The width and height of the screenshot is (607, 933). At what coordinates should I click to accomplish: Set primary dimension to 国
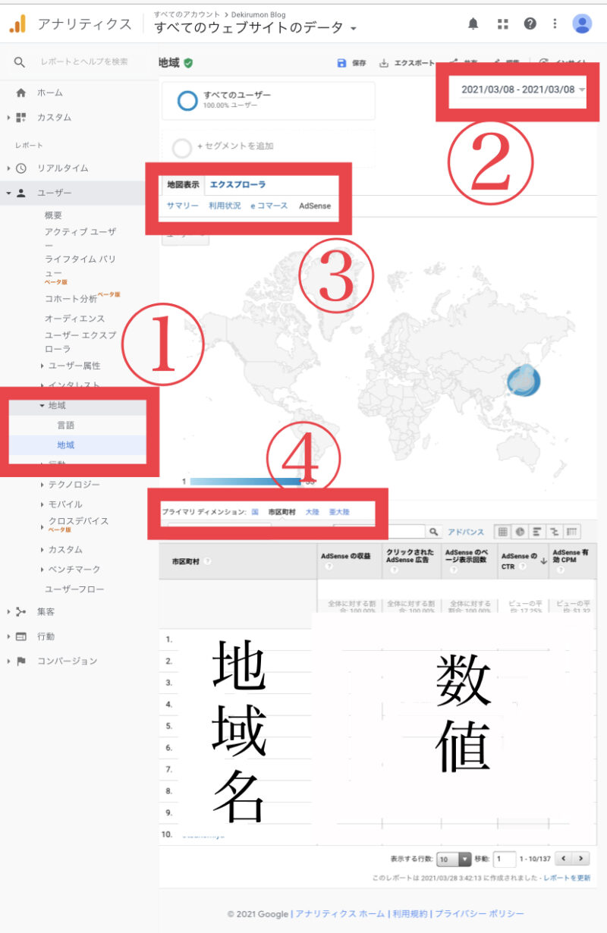click(x=255, y=512)
